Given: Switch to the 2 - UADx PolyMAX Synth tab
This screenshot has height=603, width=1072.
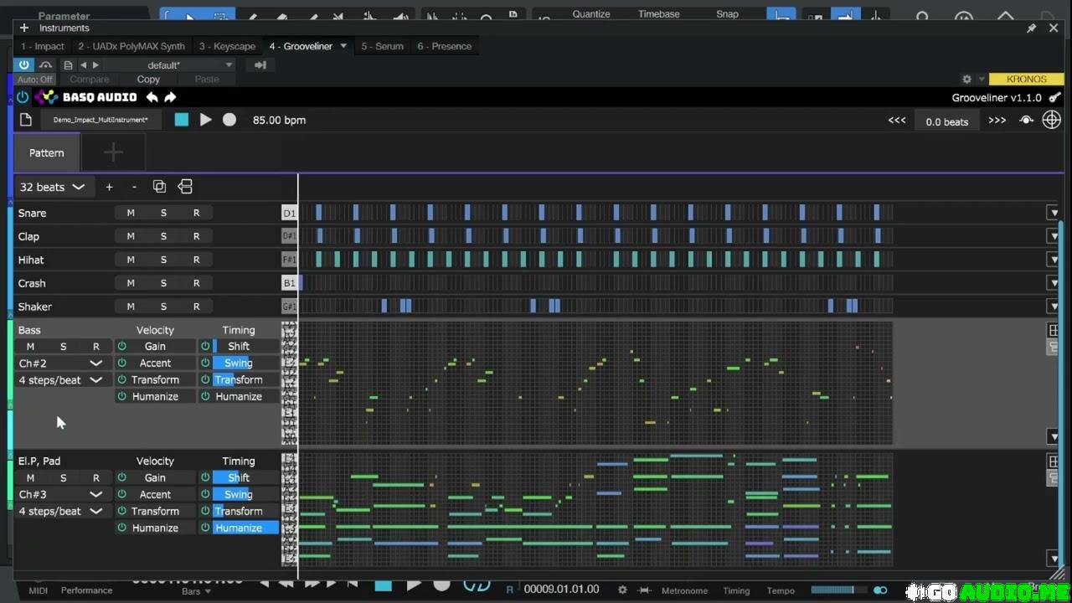Looking at the screenshot, I should coord(131,46).
